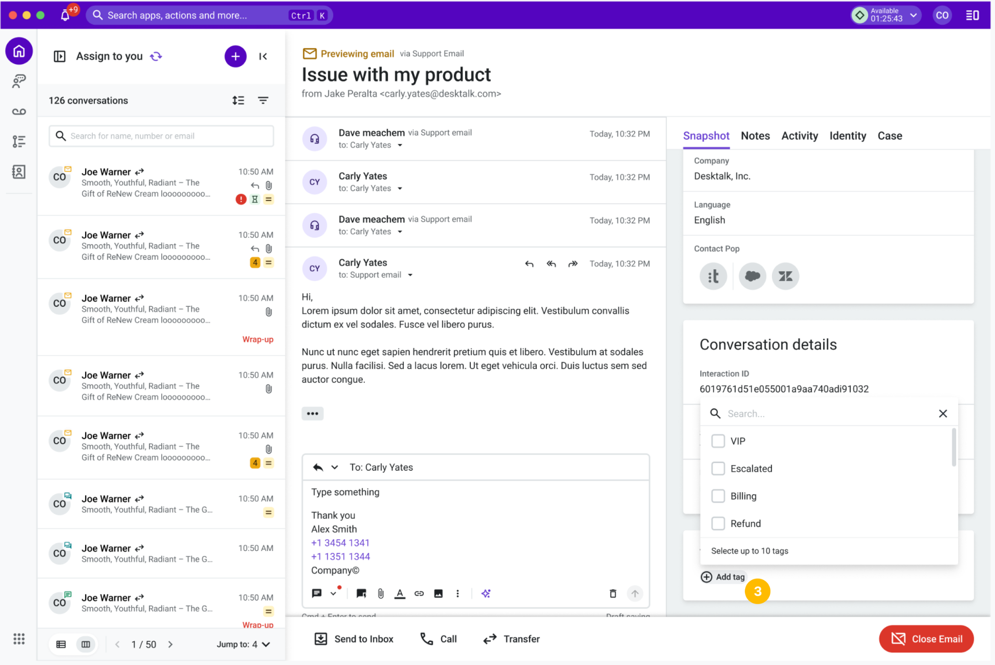The width and height of the screenshot is (995, 665).
Task: Click the Transfer button
Action: coord(511,639)
